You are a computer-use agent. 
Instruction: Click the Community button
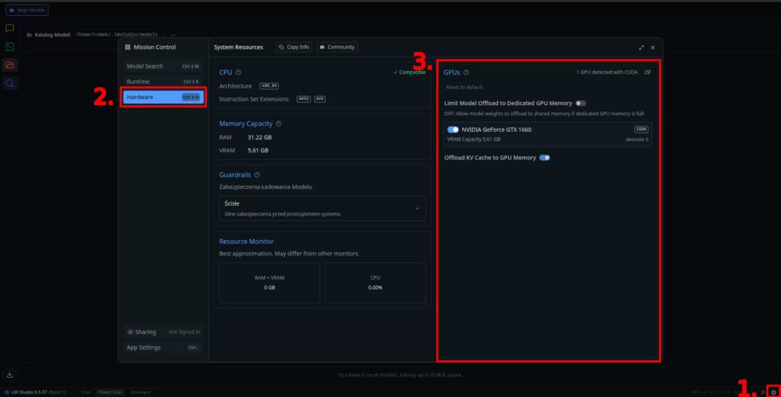pyautogui.click(x=336, y=47)
